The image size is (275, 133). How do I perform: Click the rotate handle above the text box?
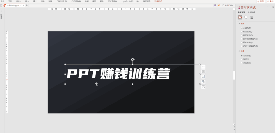click(x=133, y=60)
